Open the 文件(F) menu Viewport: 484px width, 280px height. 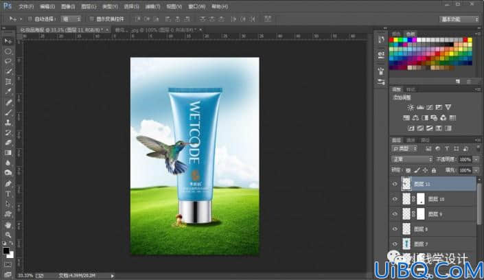(26, 6)
